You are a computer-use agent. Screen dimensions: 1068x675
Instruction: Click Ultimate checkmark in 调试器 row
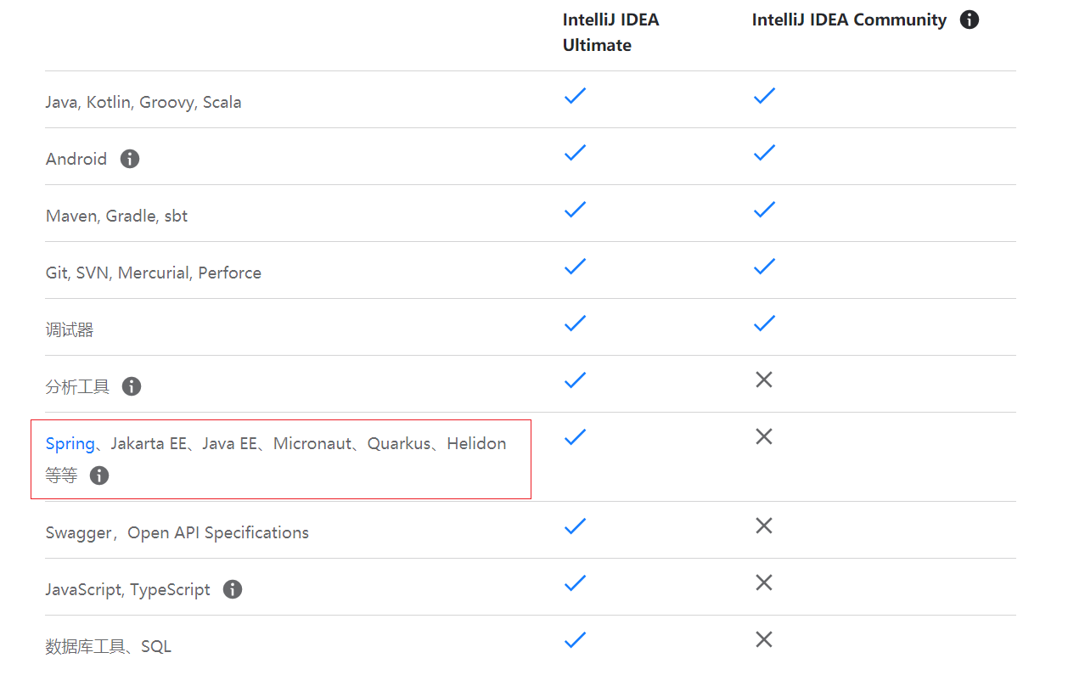coord(576,323)
